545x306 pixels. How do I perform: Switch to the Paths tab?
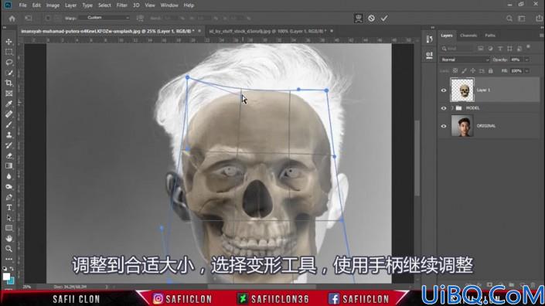(x=490, y=36)
